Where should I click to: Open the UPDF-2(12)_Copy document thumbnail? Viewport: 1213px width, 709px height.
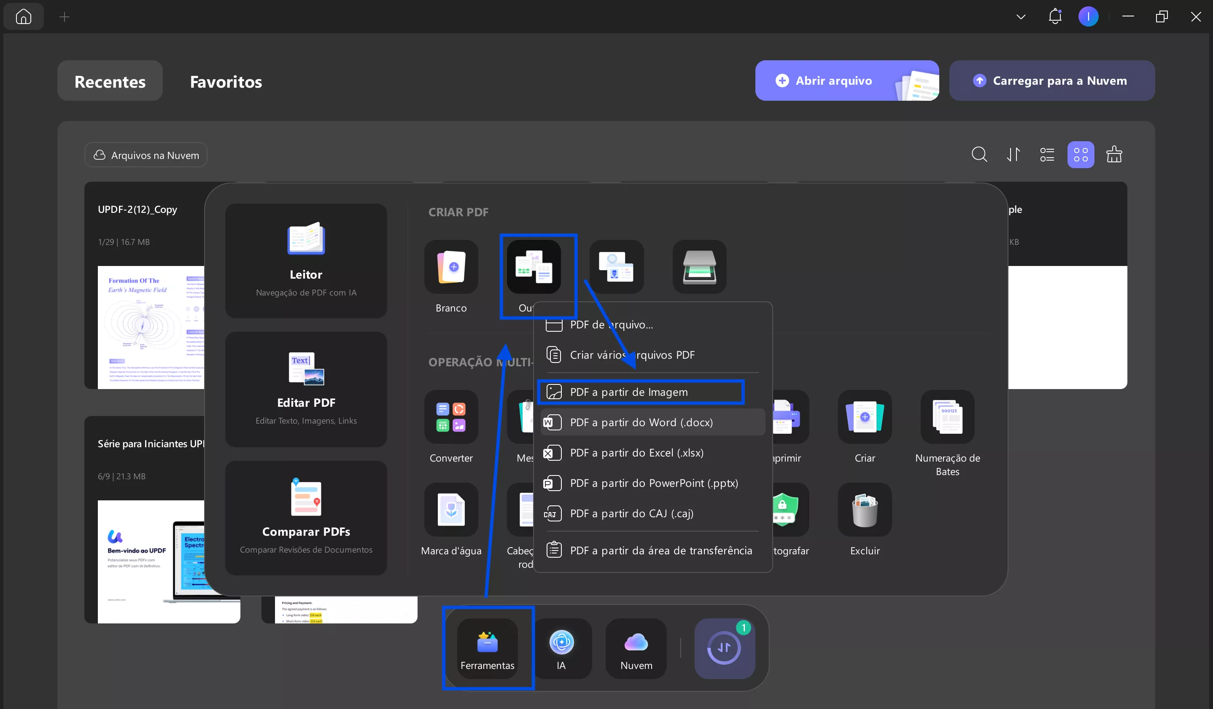151,328
